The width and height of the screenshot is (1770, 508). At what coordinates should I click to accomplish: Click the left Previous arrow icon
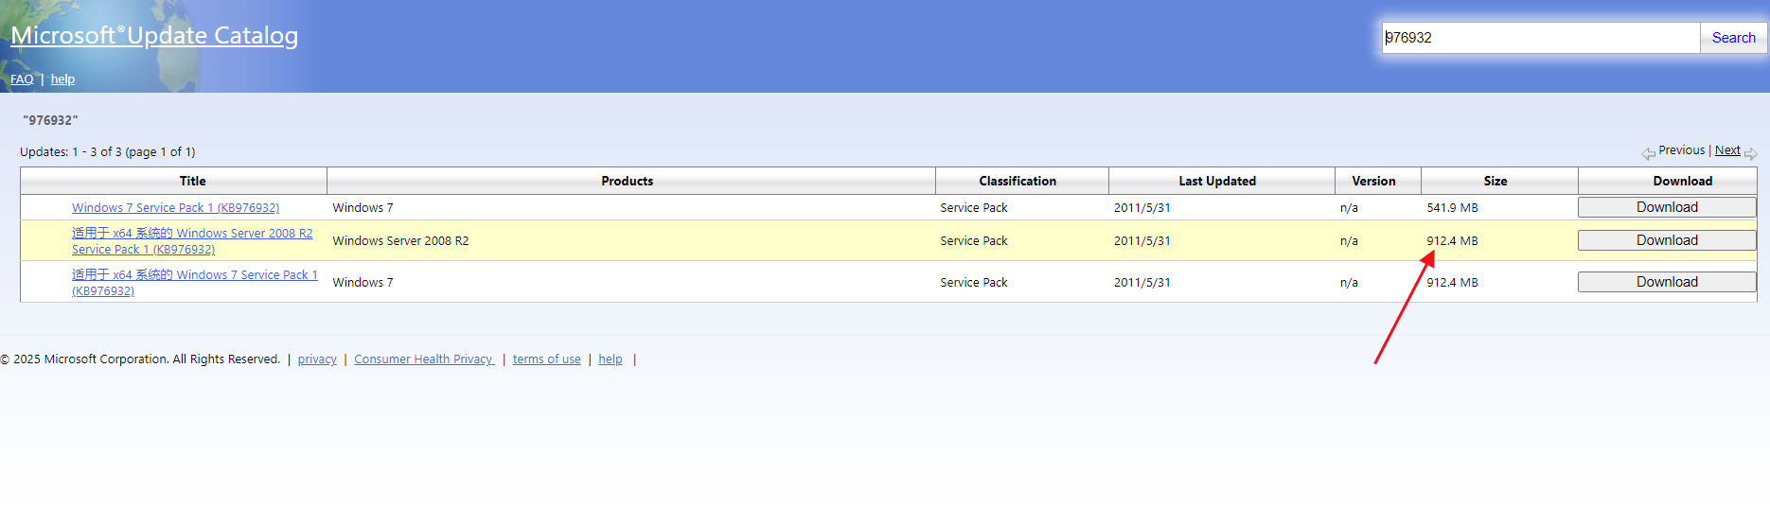coord(1648,153)
